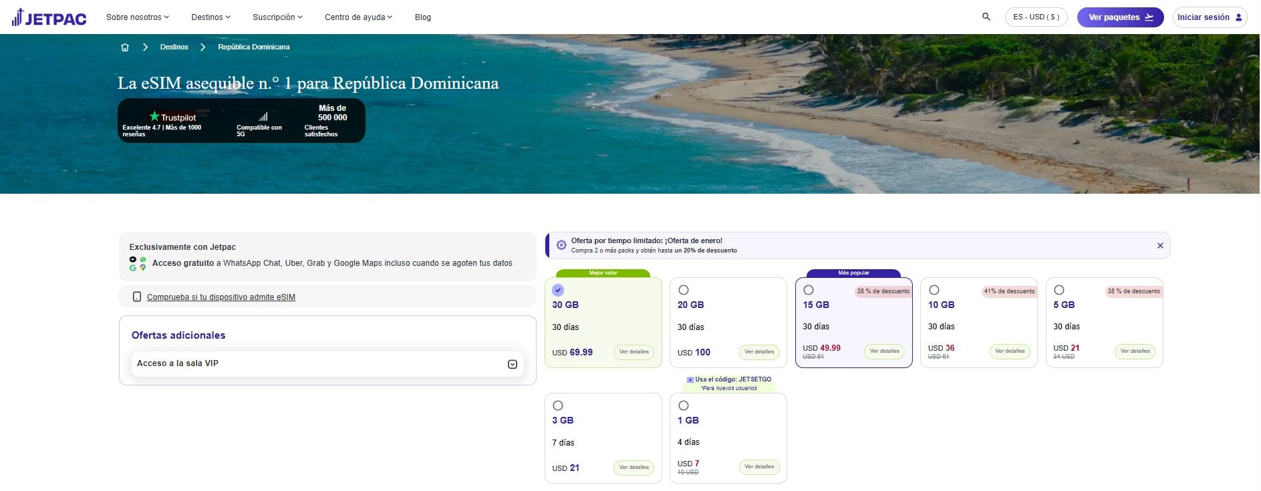This screenshot has width=1261, height=491.
Task: Click the offer badge icon in promo banner
Action: [x=561, y=245]
